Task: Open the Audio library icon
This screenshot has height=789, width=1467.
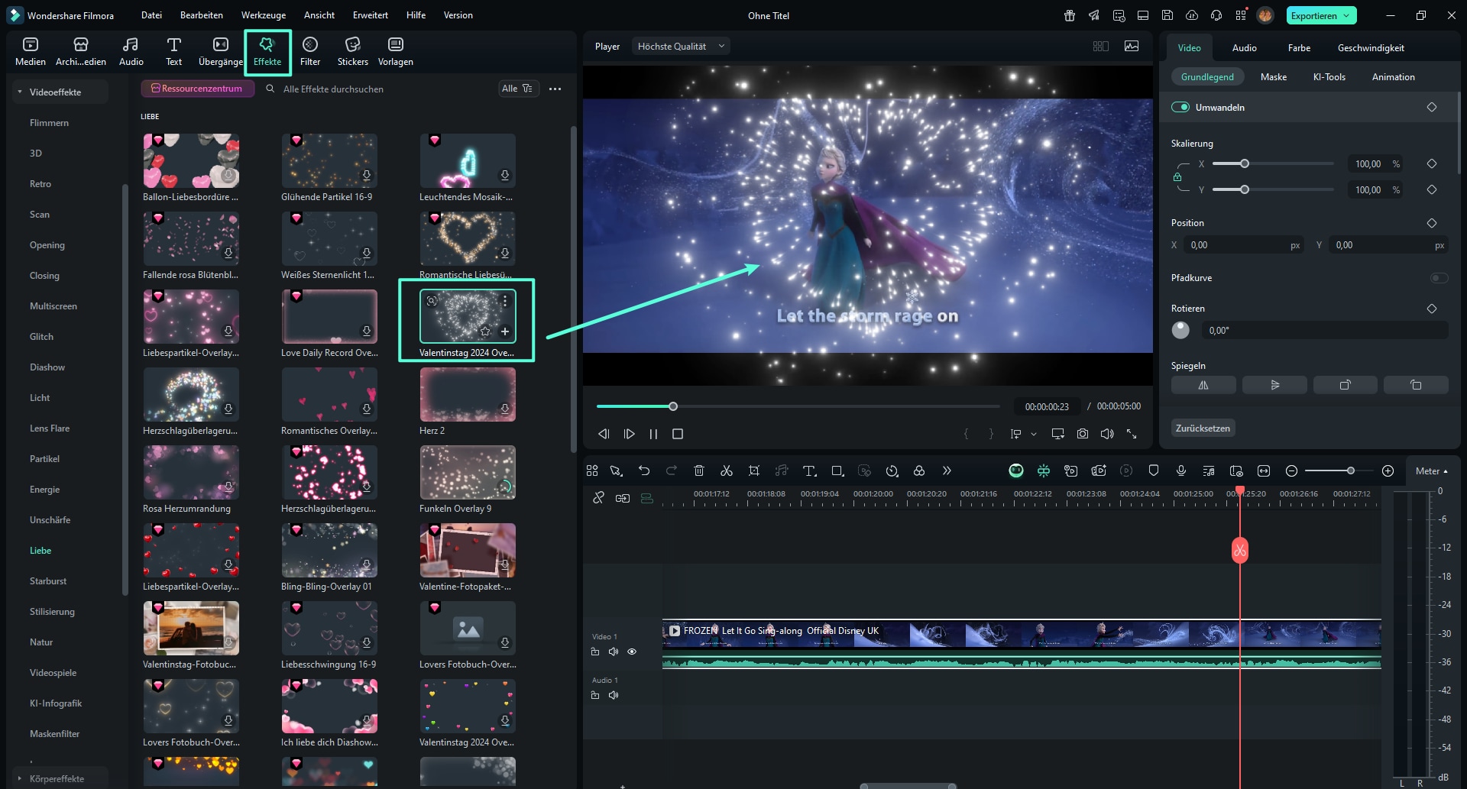Action: [x=131, y=44]
